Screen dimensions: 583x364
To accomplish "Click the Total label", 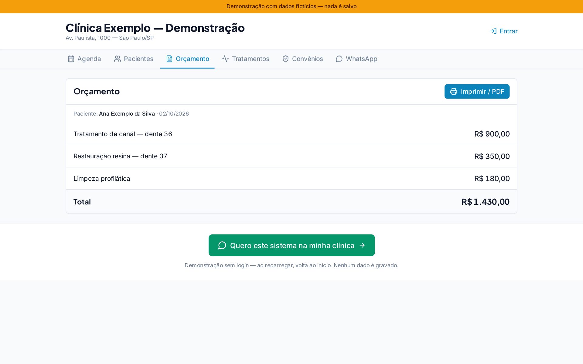I will point(82,202).
